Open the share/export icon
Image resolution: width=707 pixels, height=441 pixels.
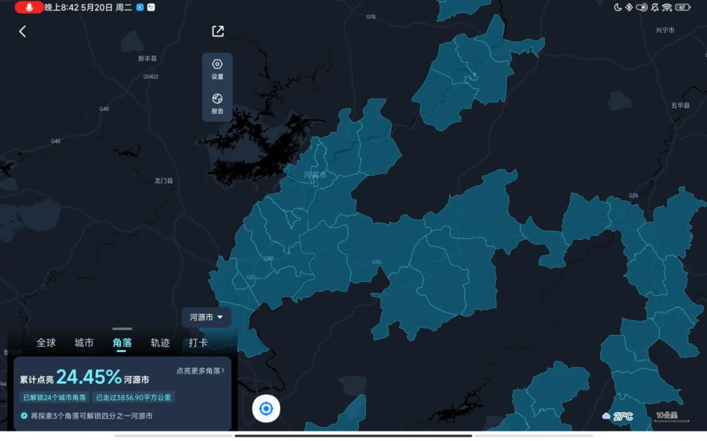pos(217,31)
